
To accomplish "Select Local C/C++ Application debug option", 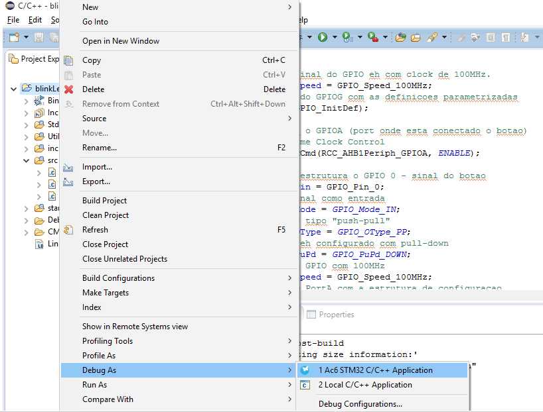I will click(x=365, y=385).
